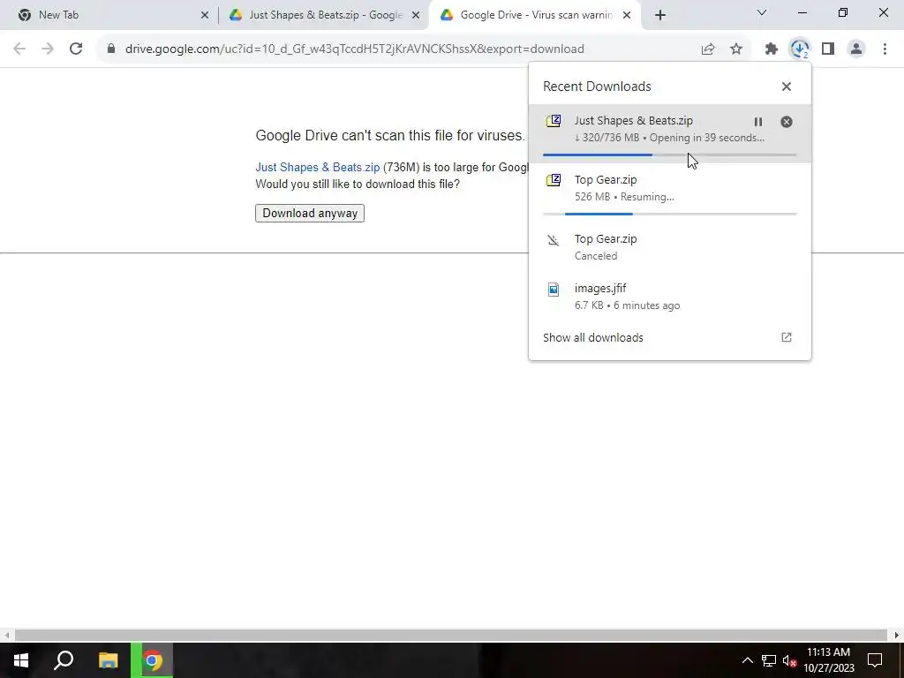This screenshot has height=678, width=904.
Task: Close the Just Shapes & Beats.zip tab
Action: click(x=416, y=16)
